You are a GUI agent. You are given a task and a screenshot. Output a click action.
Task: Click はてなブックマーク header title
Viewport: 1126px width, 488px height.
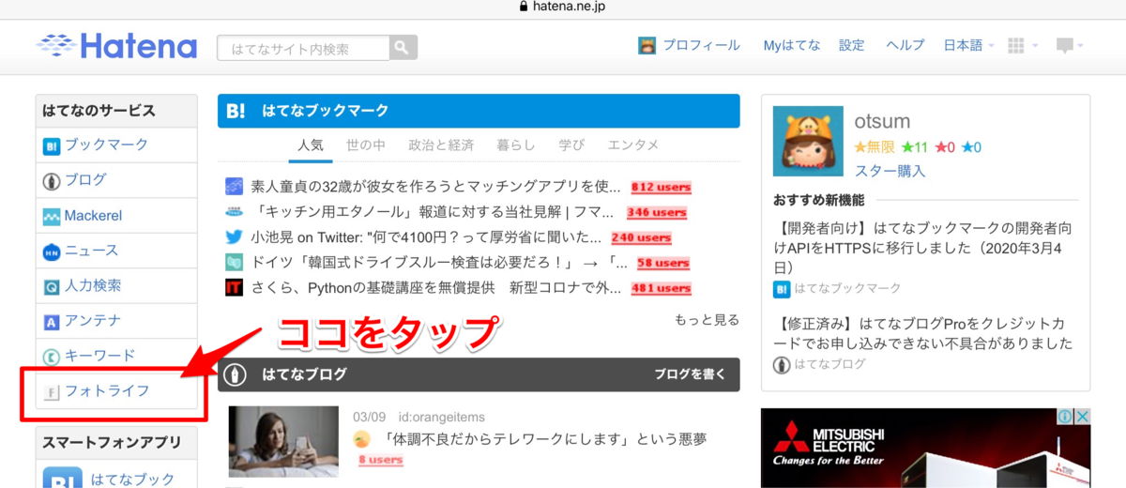pyautogui.click(x=326, y=111)
